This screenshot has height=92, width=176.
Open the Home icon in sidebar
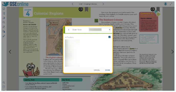pyautogui.click(x=4, y=9)
